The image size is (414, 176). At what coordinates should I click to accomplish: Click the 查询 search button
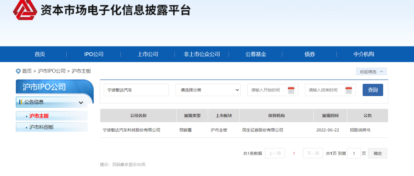tap(373, 90)
